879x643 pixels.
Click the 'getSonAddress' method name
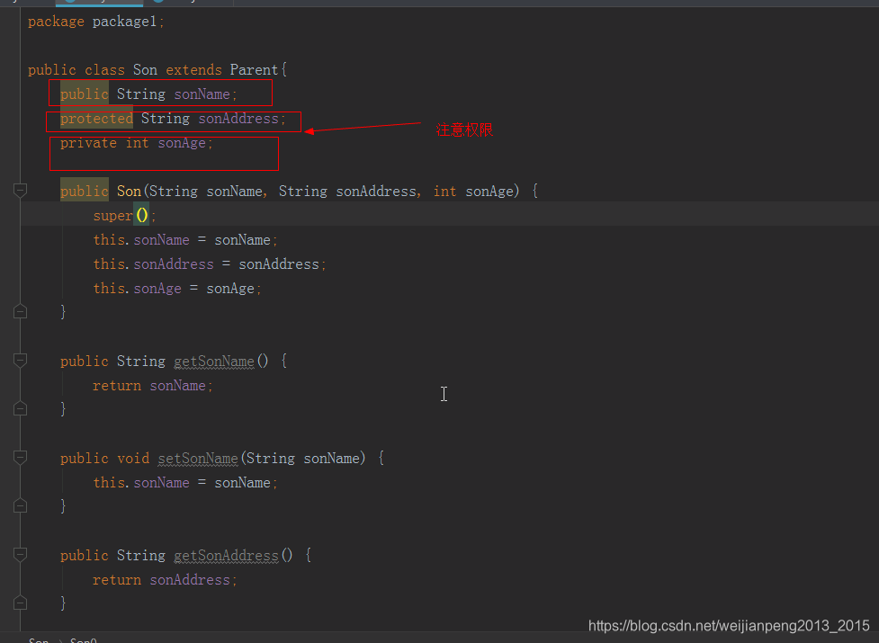pyautogui.click(x=227, y=556)
